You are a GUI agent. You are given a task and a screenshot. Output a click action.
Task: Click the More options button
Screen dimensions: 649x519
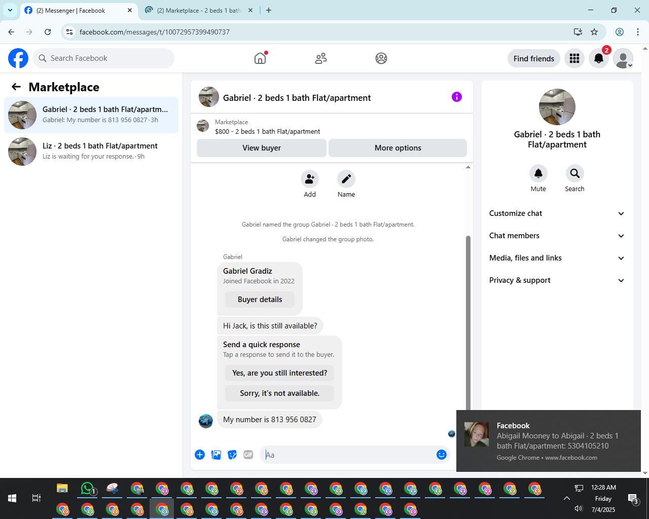pyautogui.click(x=398, y=148)
